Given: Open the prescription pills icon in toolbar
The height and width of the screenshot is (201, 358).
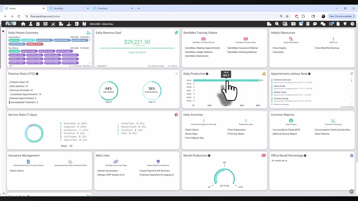Looking at the screenshot, I should 61,24.
